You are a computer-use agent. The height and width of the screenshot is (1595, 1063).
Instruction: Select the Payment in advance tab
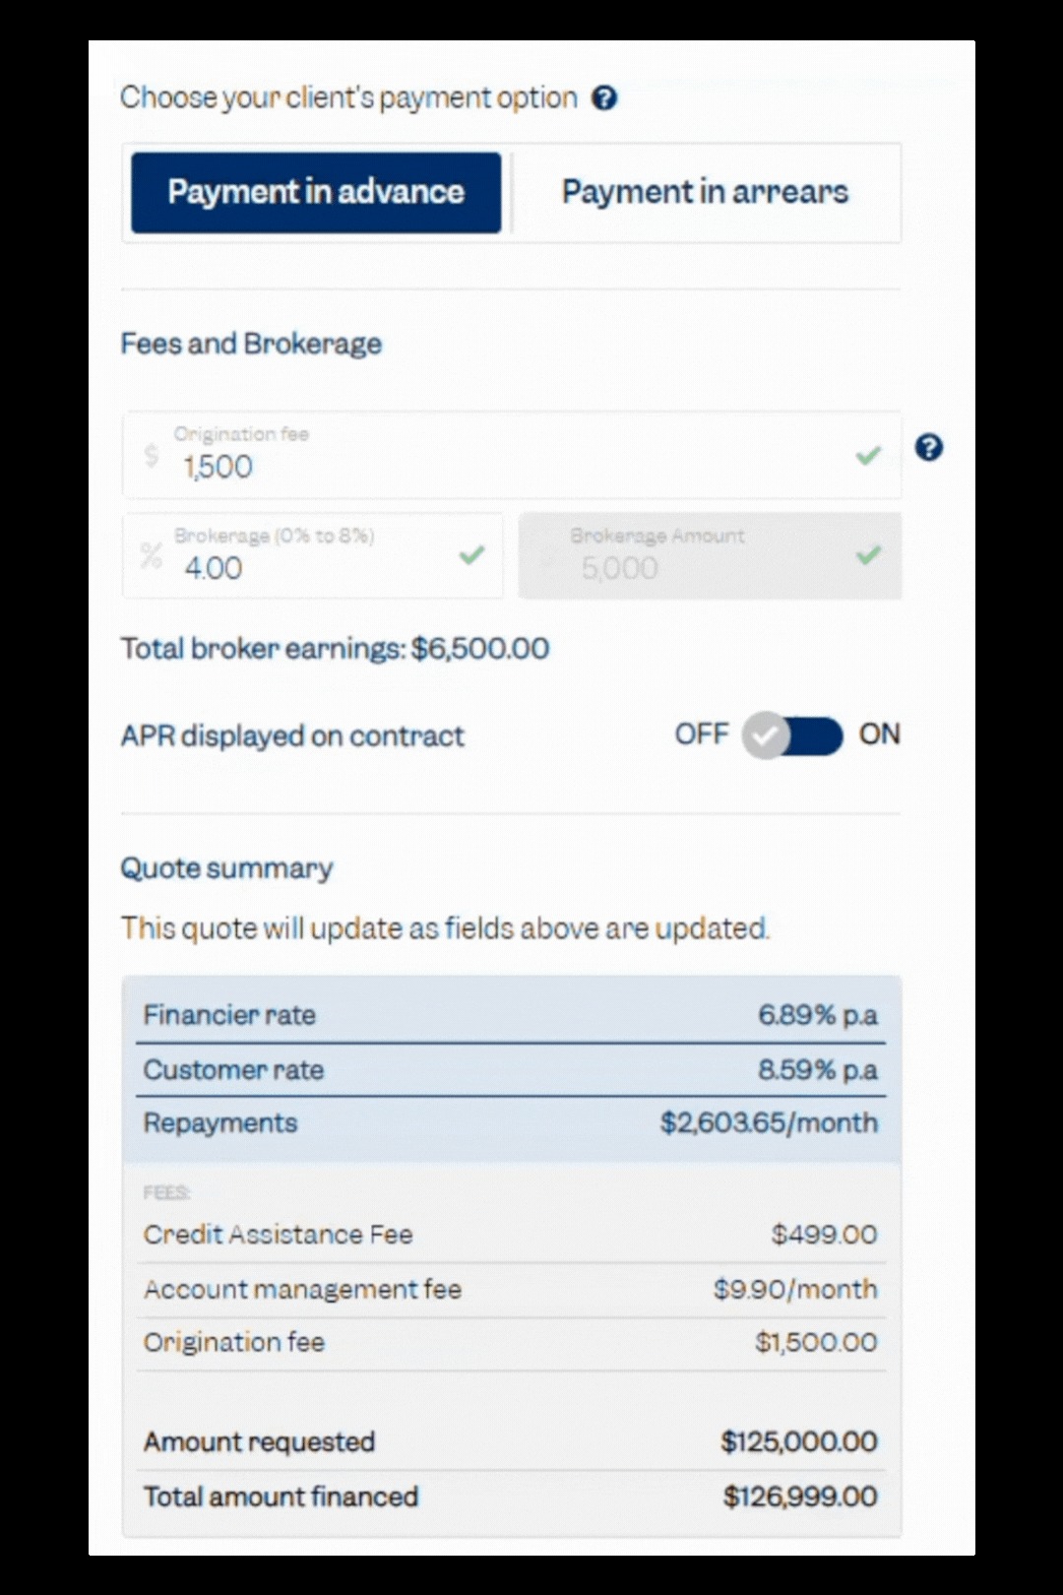coord(316,192)
